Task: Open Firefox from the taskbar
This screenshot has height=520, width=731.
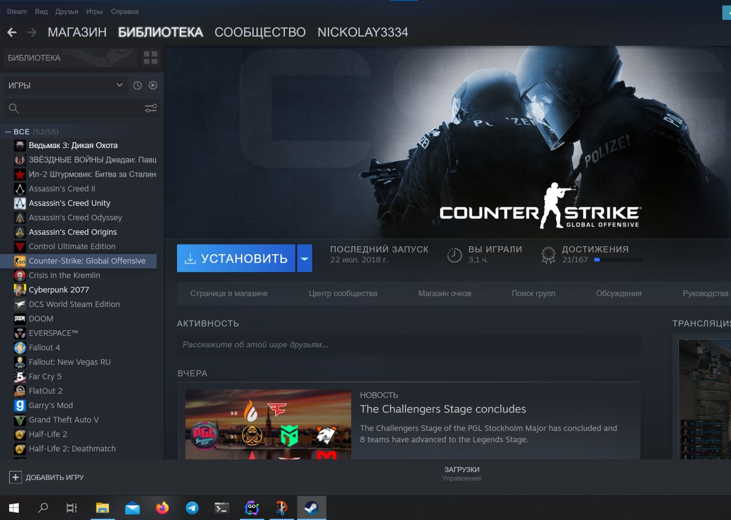Action: 162,508
